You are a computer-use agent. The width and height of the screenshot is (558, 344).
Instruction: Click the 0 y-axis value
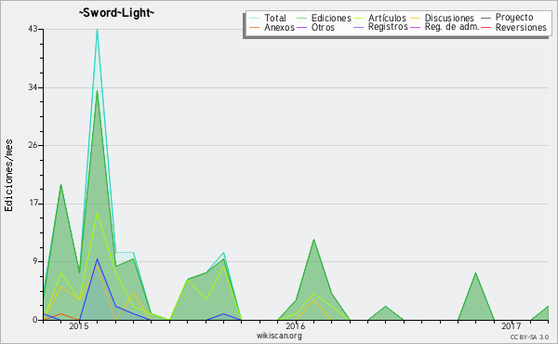click(x=35, y=320)
